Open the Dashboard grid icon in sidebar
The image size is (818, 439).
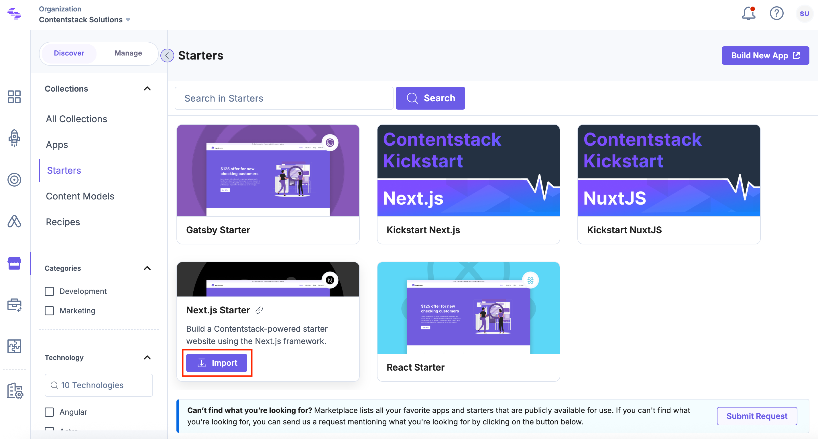pos(14,96)
